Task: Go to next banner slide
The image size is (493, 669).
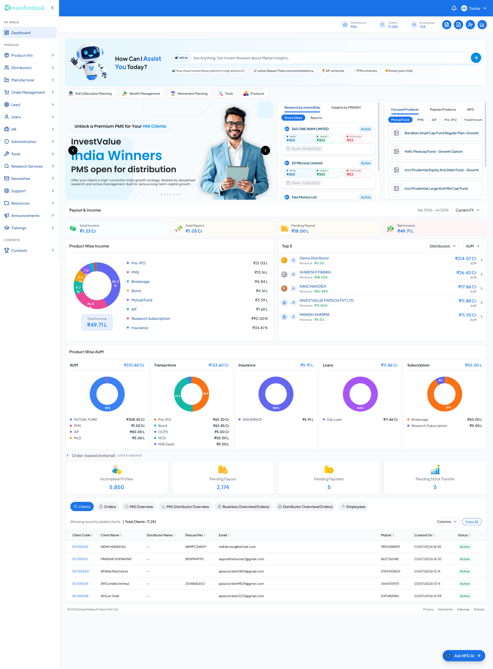Action: tap(266, 151)
